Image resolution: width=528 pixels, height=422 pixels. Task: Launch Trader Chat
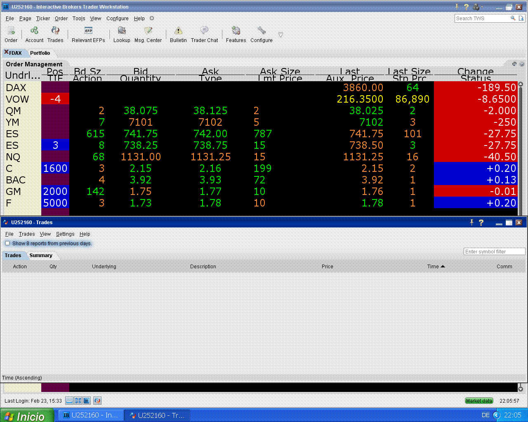(x=204, y=35)
